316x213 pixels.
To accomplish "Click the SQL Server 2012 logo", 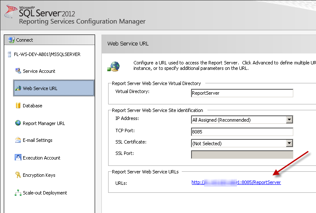I will pyautogui.click(x=40, y=12).
